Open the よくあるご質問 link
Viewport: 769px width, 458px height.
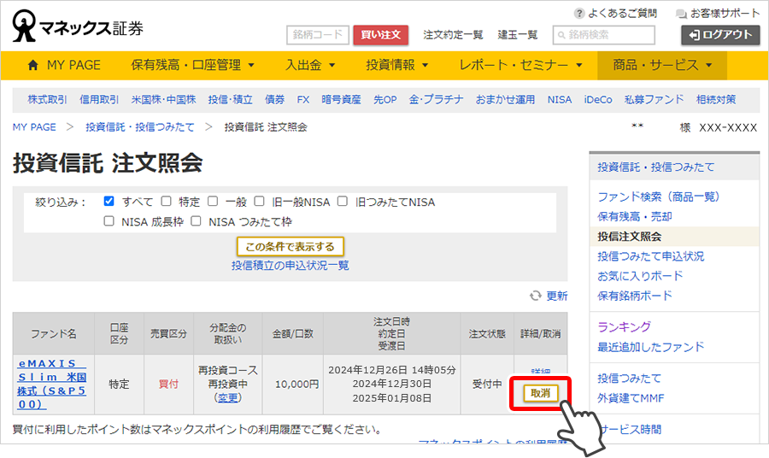point(622,13)
